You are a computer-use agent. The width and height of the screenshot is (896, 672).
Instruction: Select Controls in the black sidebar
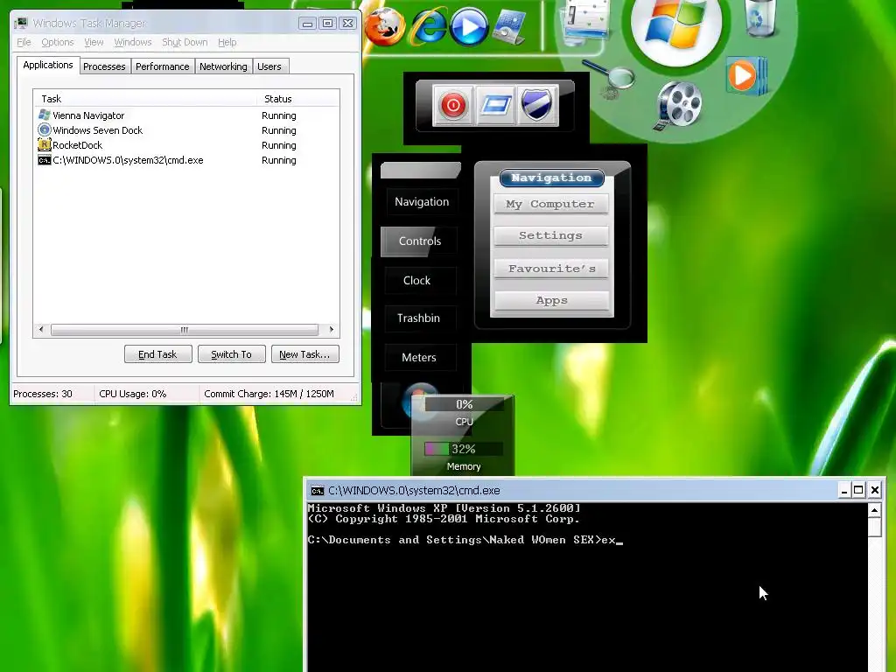click(x=419, y=241)
